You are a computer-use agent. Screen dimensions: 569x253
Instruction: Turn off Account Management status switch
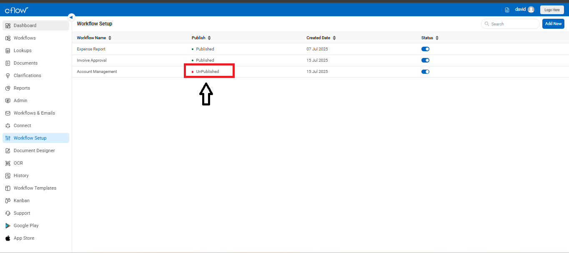pyautogui.click(x=425, y=72)
